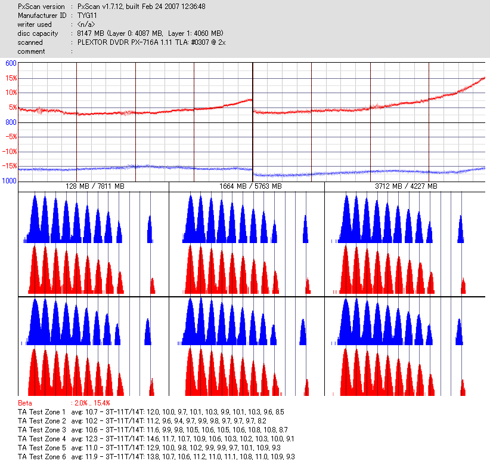Click the TA Test Zone 6 row

156,457
